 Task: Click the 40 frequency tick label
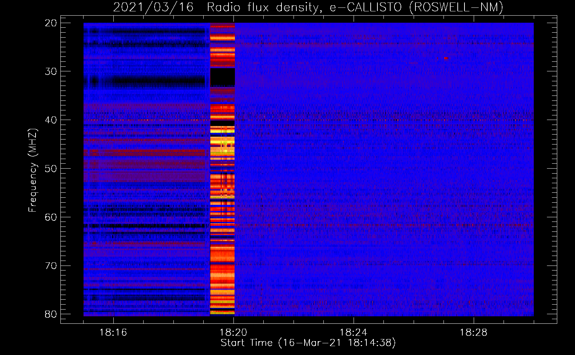pos(50,120)
